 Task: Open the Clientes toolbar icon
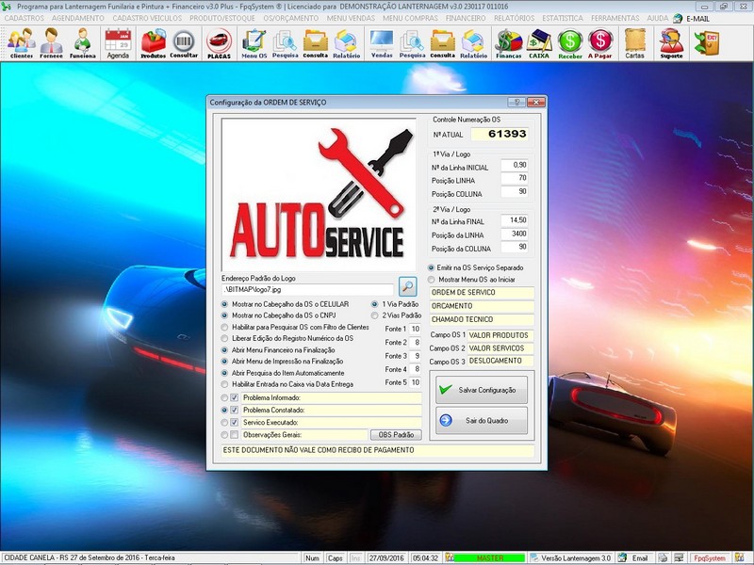[x=21, y=42]
